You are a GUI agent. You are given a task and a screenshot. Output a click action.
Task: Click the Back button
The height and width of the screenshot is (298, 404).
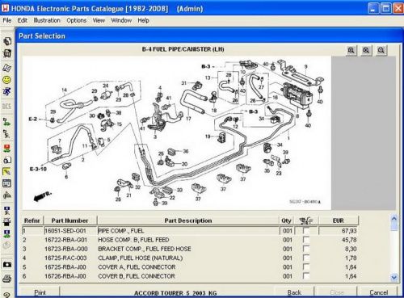click(294, 292)
